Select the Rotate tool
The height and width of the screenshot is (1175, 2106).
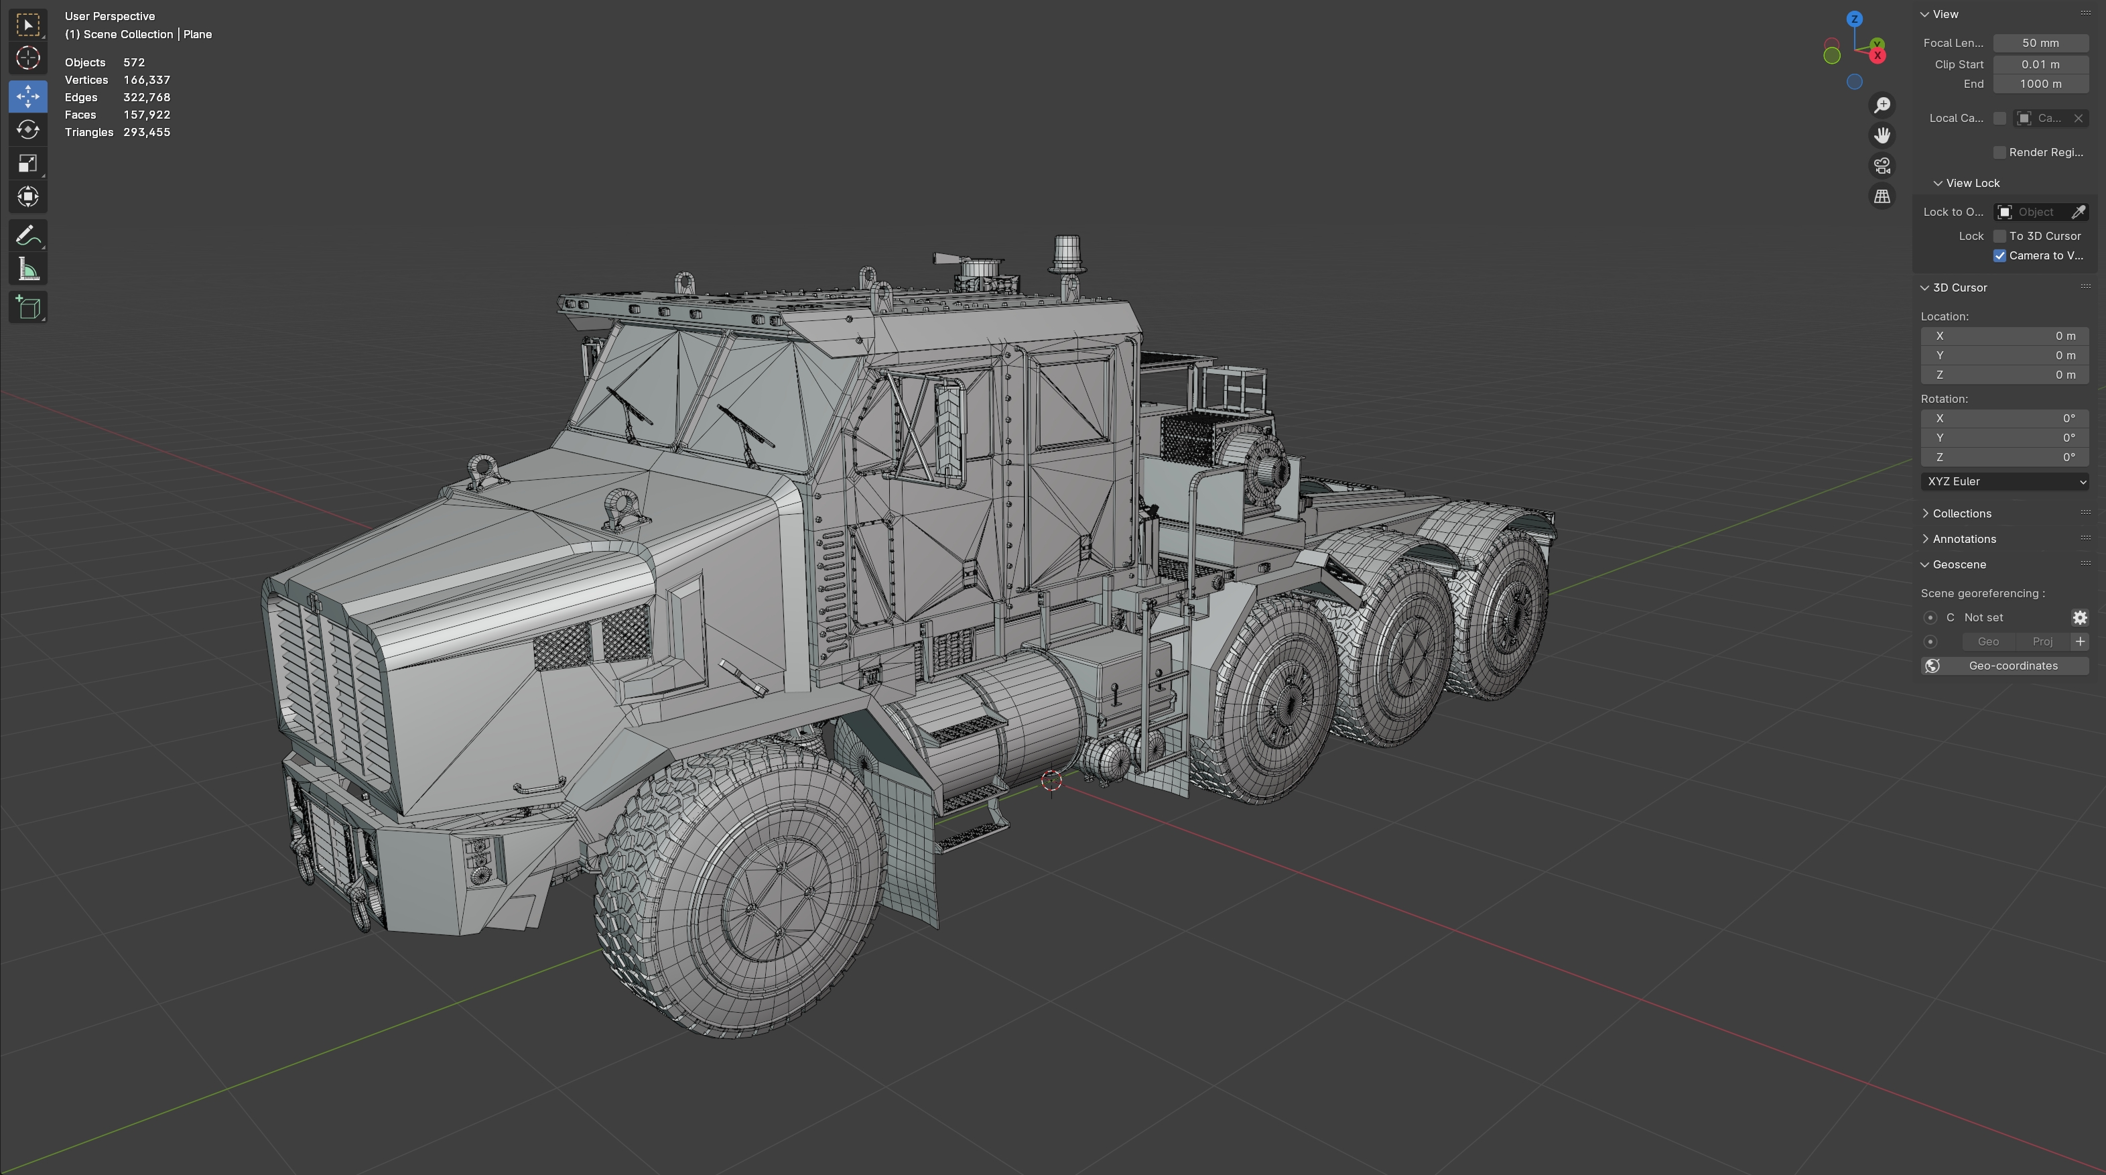point(27,130)
